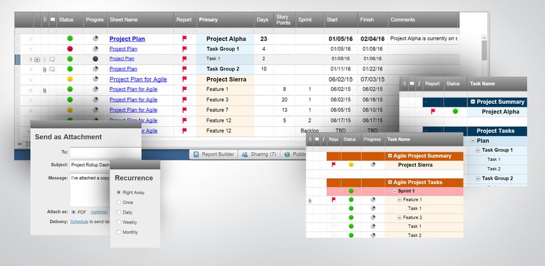Click attachments column header icon in main report
This screenshot has width=545, height=266.
click(x=44, y=20)
